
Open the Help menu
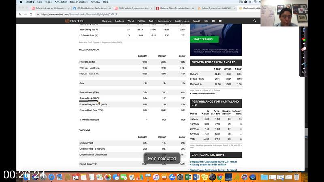coord(106,2)
